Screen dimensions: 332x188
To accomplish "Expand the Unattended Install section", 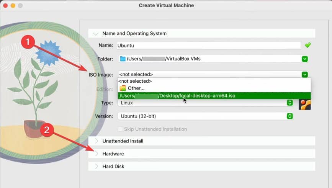I will coord(96,141).
